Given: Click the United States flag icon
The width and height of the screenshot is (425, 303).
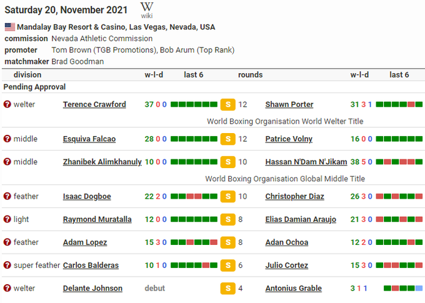Looking at the screenshot, I should pos(10,27).
